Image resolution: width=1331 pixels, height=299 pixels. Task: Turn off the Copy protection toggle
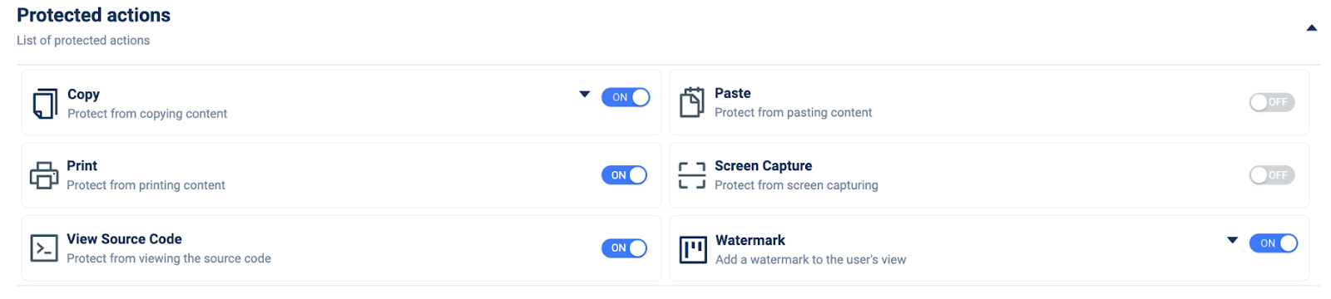point(626,97)
